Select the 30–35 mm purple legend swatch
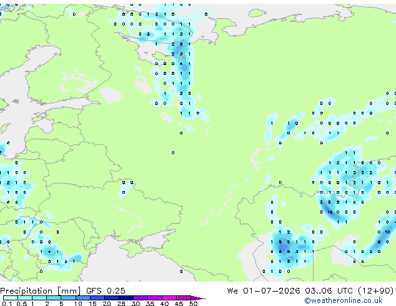Screen dimensions: 396x306 (141, 298)
